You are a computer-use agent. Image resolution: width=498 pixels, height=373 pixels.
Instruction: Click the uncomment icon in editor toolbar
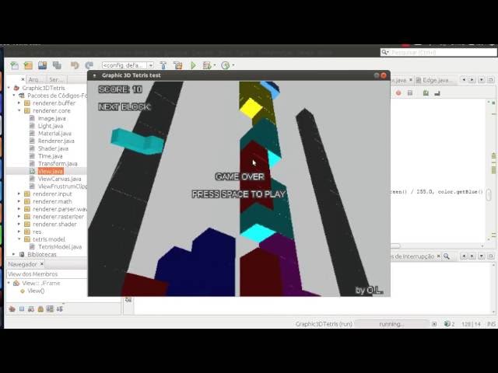437,93
